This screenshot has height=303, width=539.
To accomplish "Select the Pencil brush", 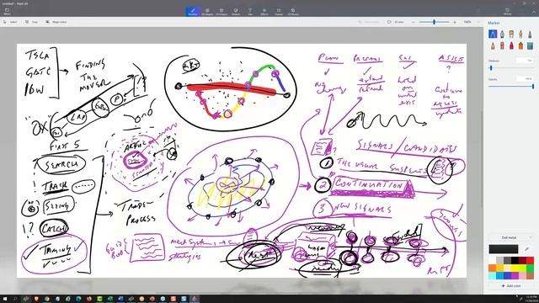I will click(493, 45).
